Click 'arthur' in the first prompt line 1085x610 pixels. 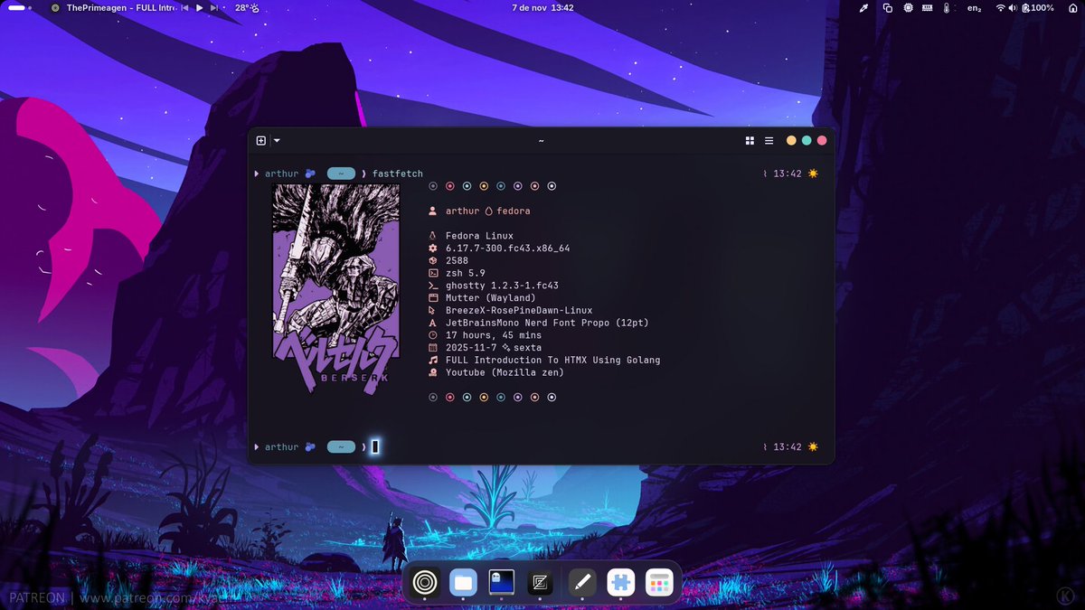tap(281, 174)
